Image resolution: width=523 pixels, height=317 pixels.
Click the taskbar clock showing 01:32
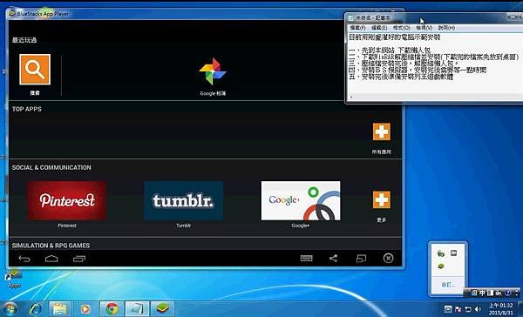click(x=500, y=309)
